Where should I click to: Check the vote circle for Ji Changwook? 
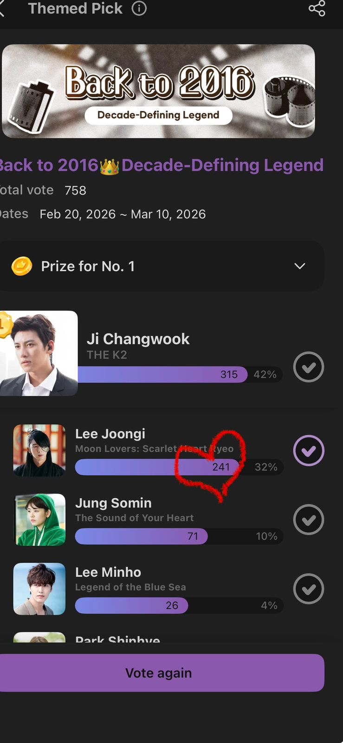pyautogui.click(x=309, y=367)
